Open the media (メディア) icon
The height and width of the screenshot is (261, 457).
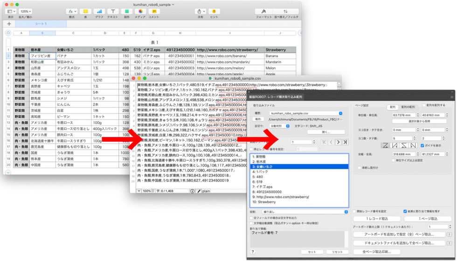[x=140, y=11]
